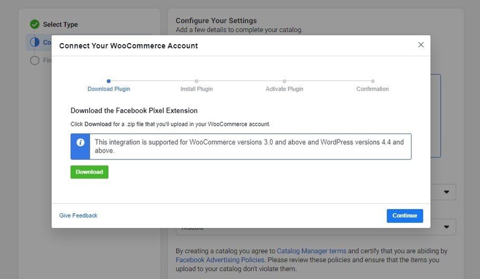Go to the Install Plugin step label
Screen dimensions: 480x279
click(197, 89)
